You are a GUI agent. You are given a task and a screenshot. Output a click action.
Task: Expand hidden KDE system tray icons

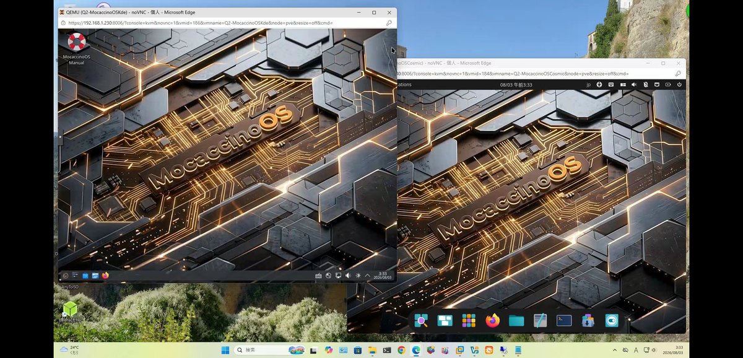[367, 276]
